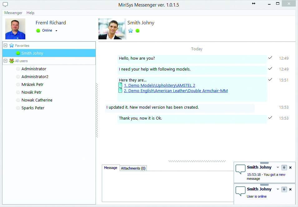Image resolution: width=298 pixels, height=207 pixels.
Task: Switch to the Attachments (0) tab
Action: click(x=133, y=168)
